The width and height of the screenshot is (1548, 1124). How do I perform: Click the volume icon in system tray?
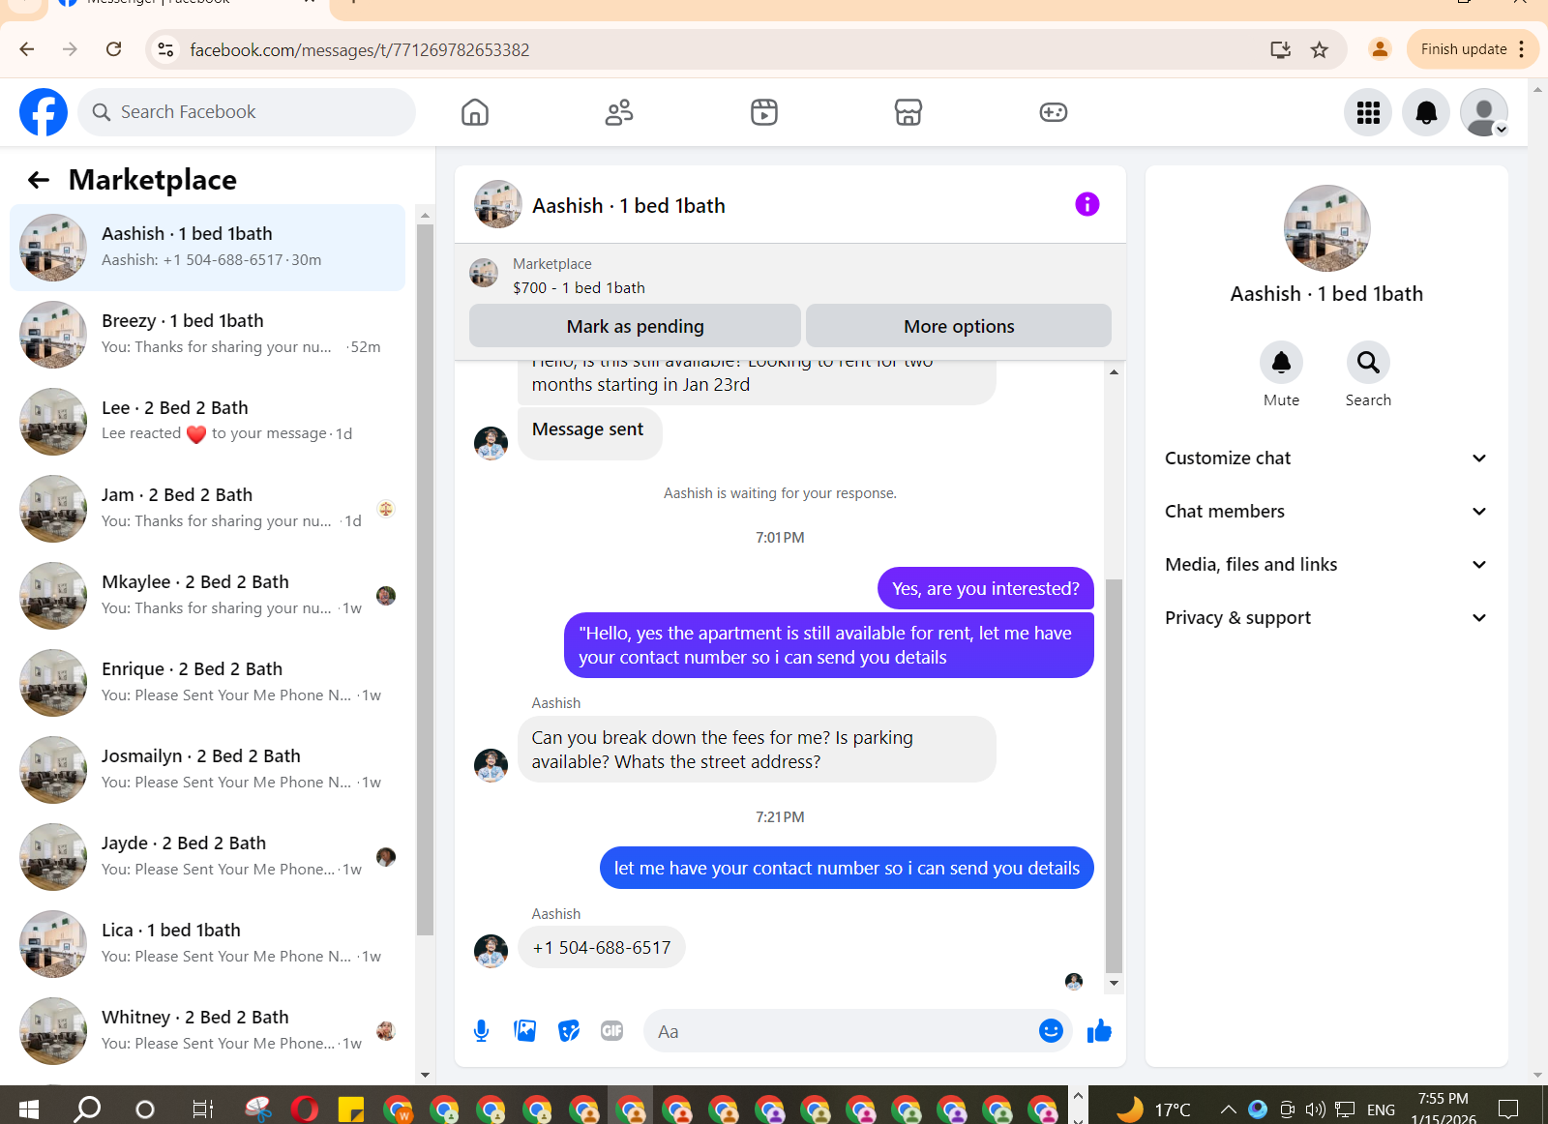1315,1109
